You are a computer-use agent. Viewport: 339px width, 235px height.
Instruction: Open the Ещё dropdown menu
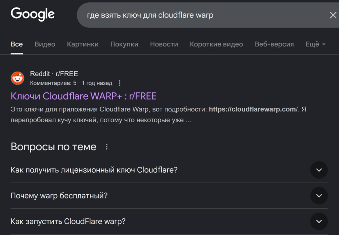[x=315, y=44]
